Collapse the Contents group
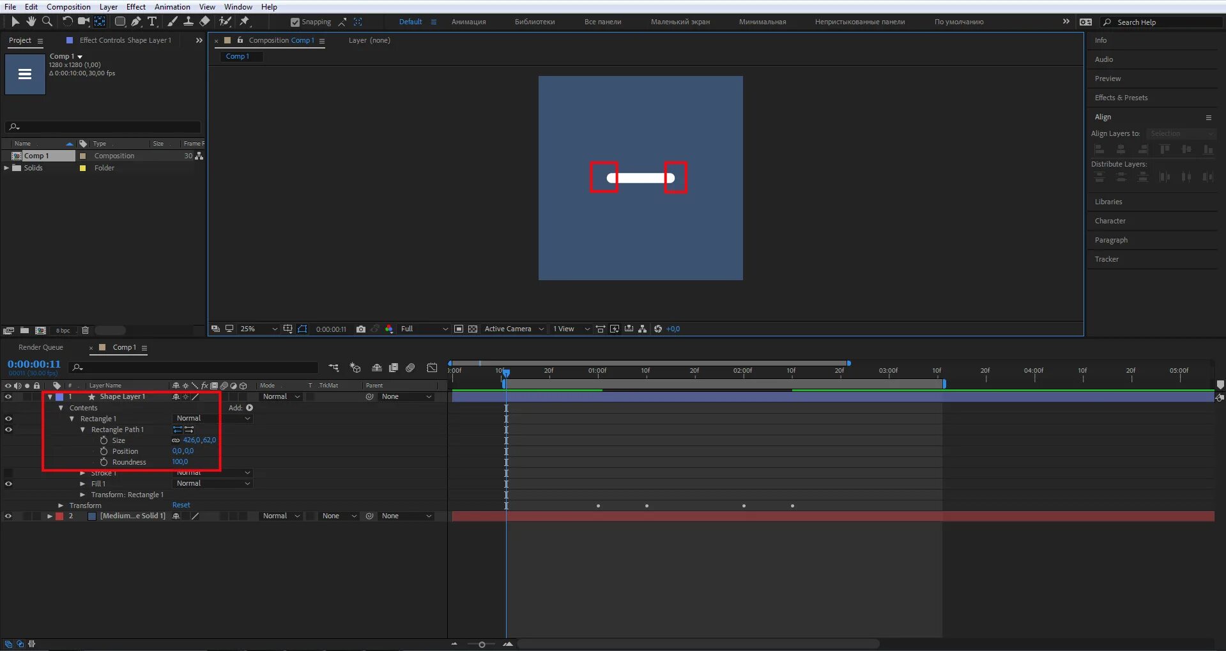The image size is (1226, 651). (x=61, y=408)
